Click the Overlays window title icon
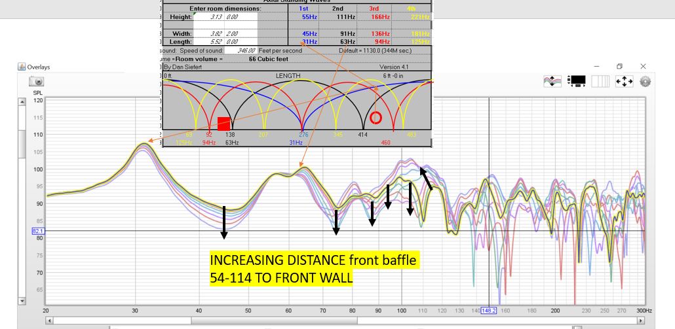 click(x=22, y=67)
